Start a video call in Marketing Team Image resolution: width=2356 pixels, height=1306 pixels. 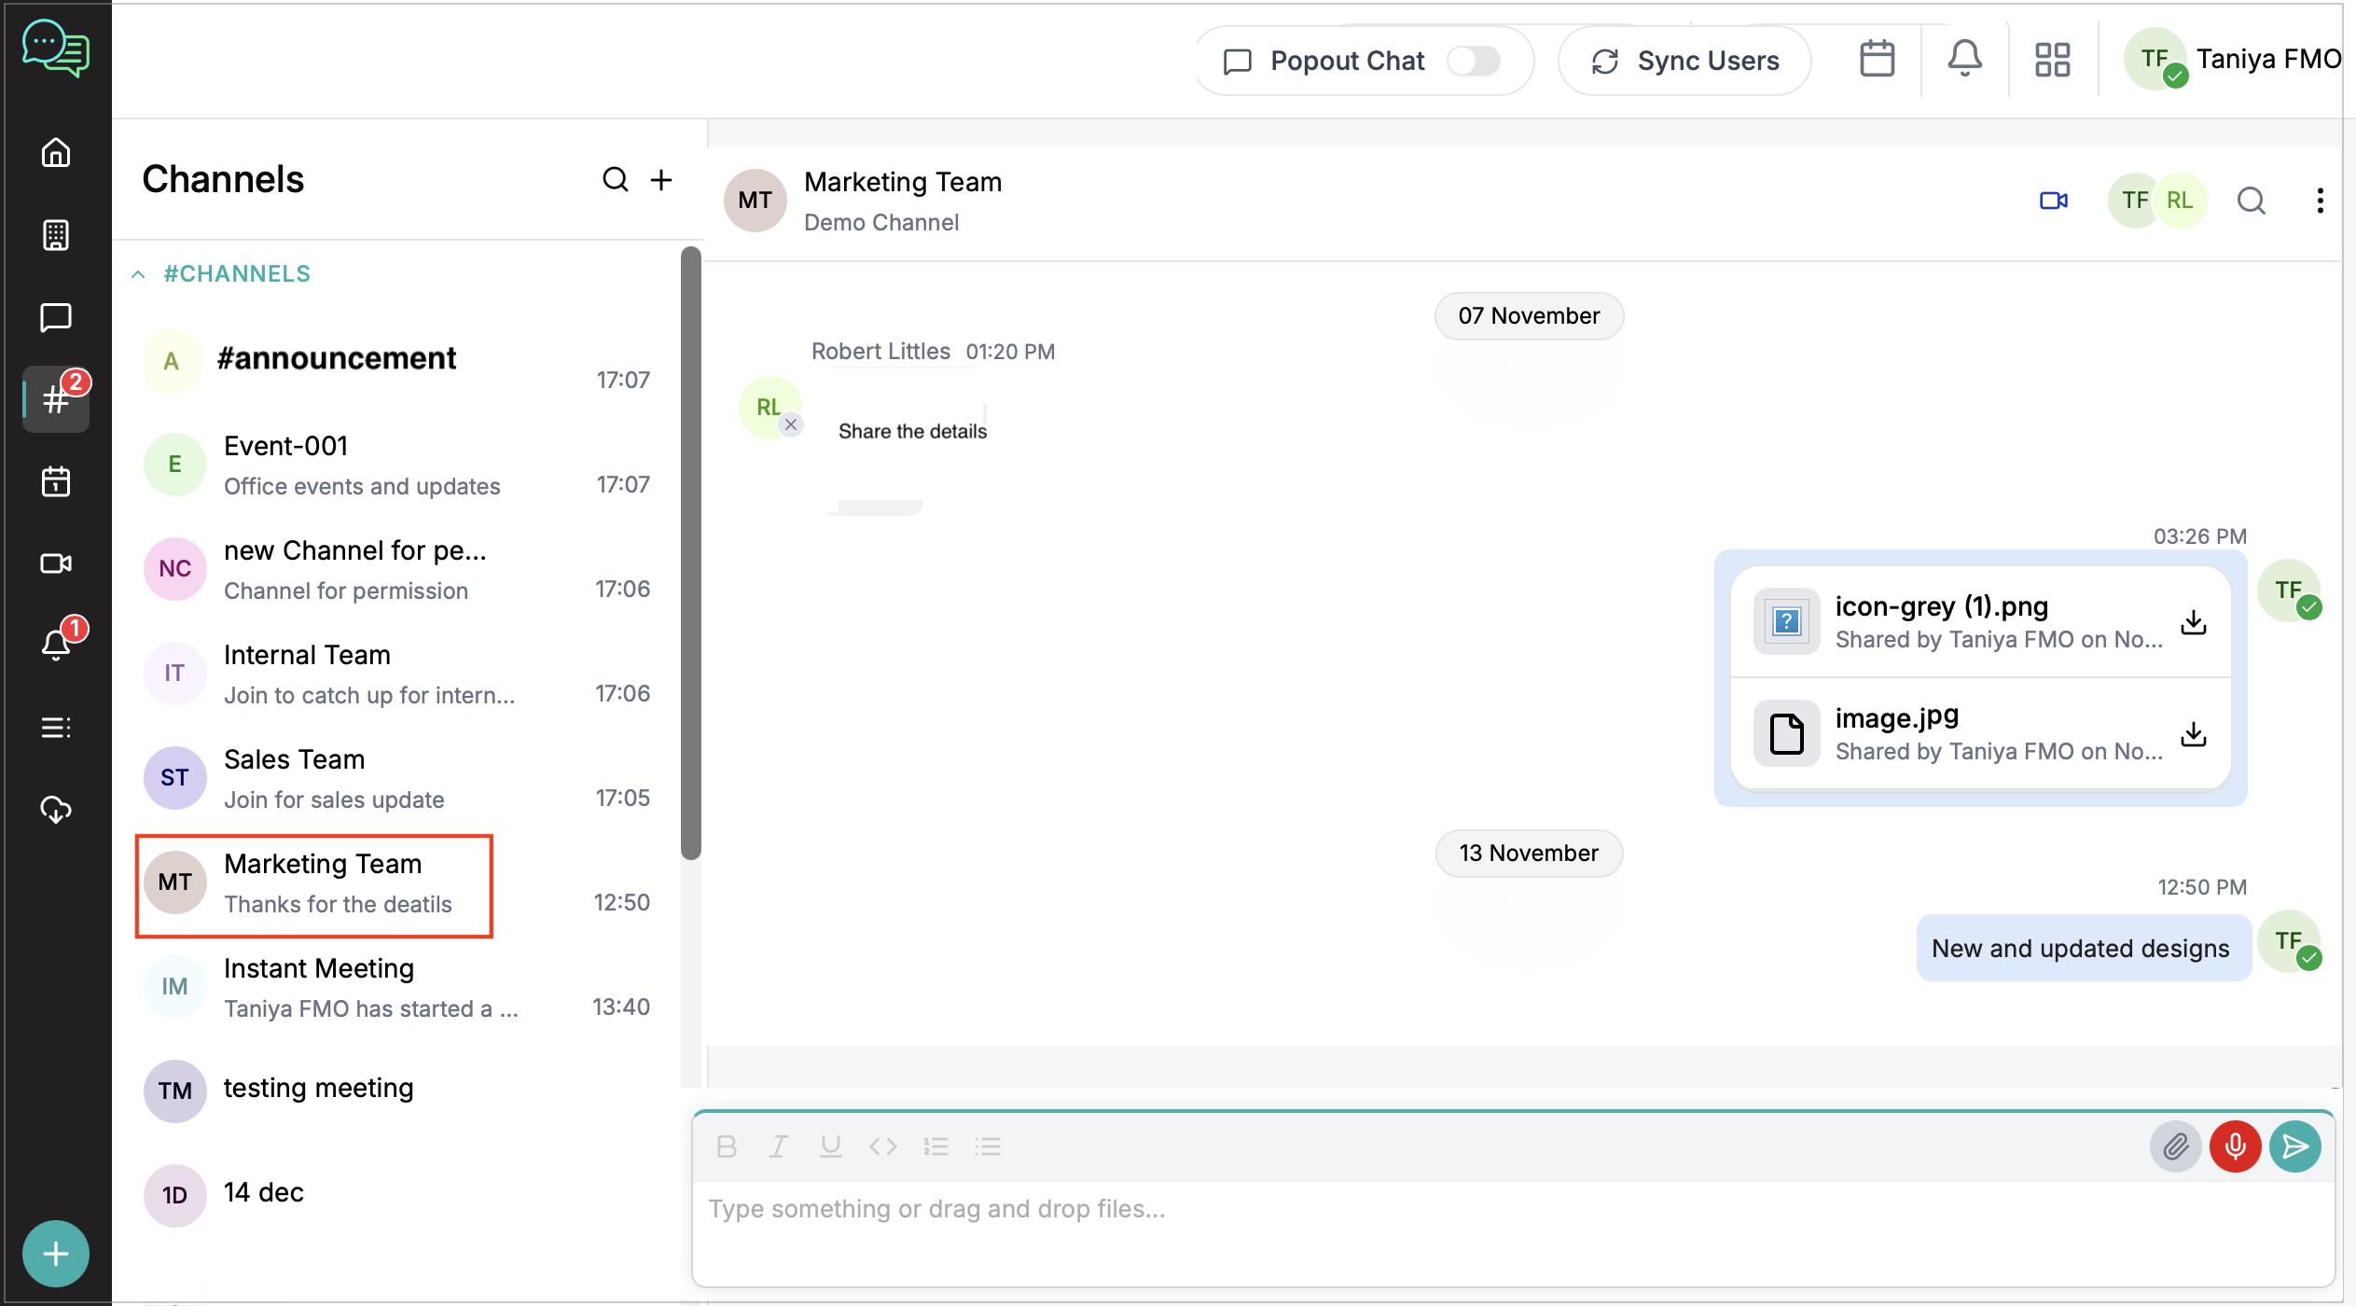point(2053,201)
